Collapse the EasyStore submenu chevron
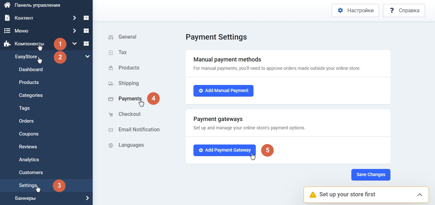This screenshot has width=435, height=205. [87, 57]
